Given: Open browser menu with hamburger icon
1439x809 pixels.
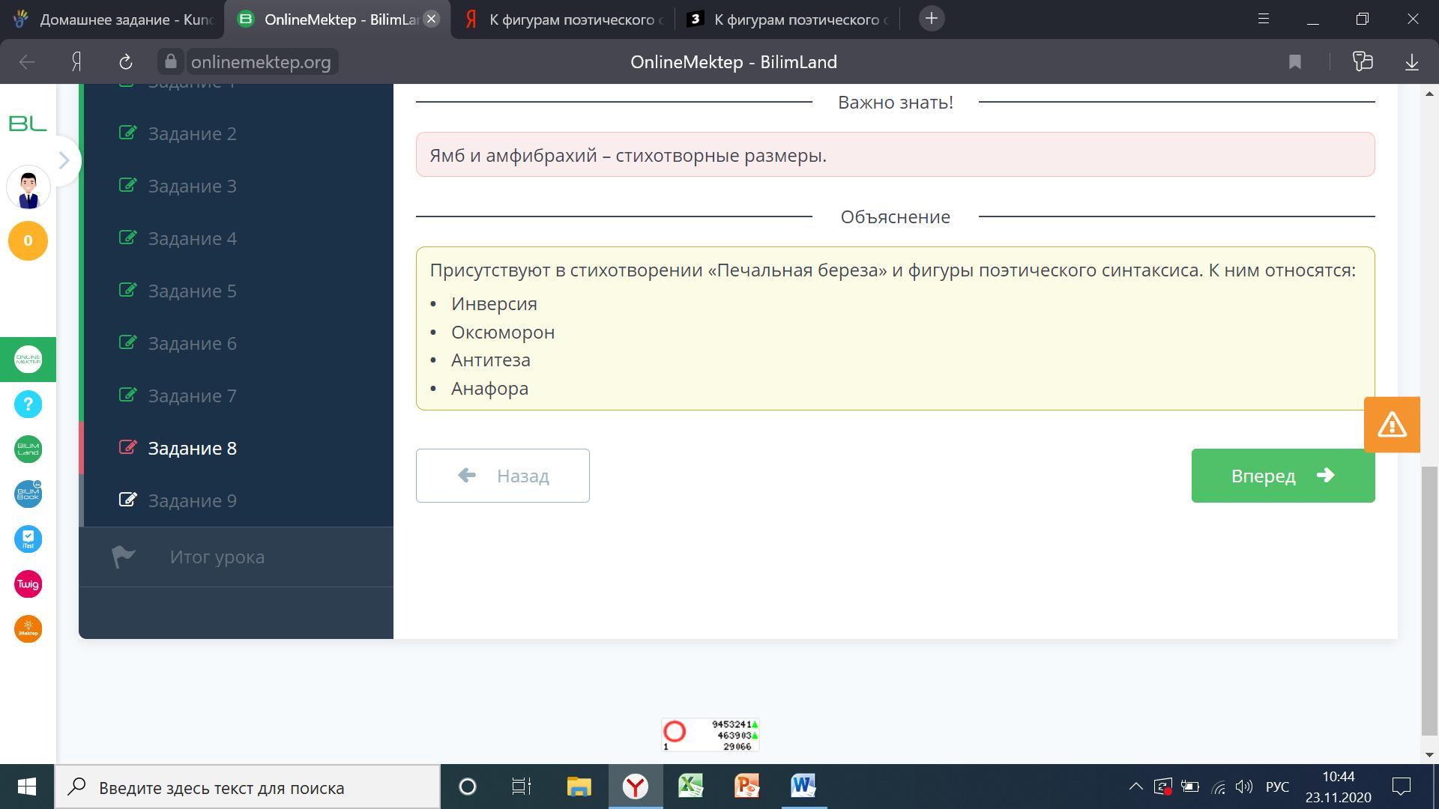Looking at the screenshot, I should pos(1263,19).
